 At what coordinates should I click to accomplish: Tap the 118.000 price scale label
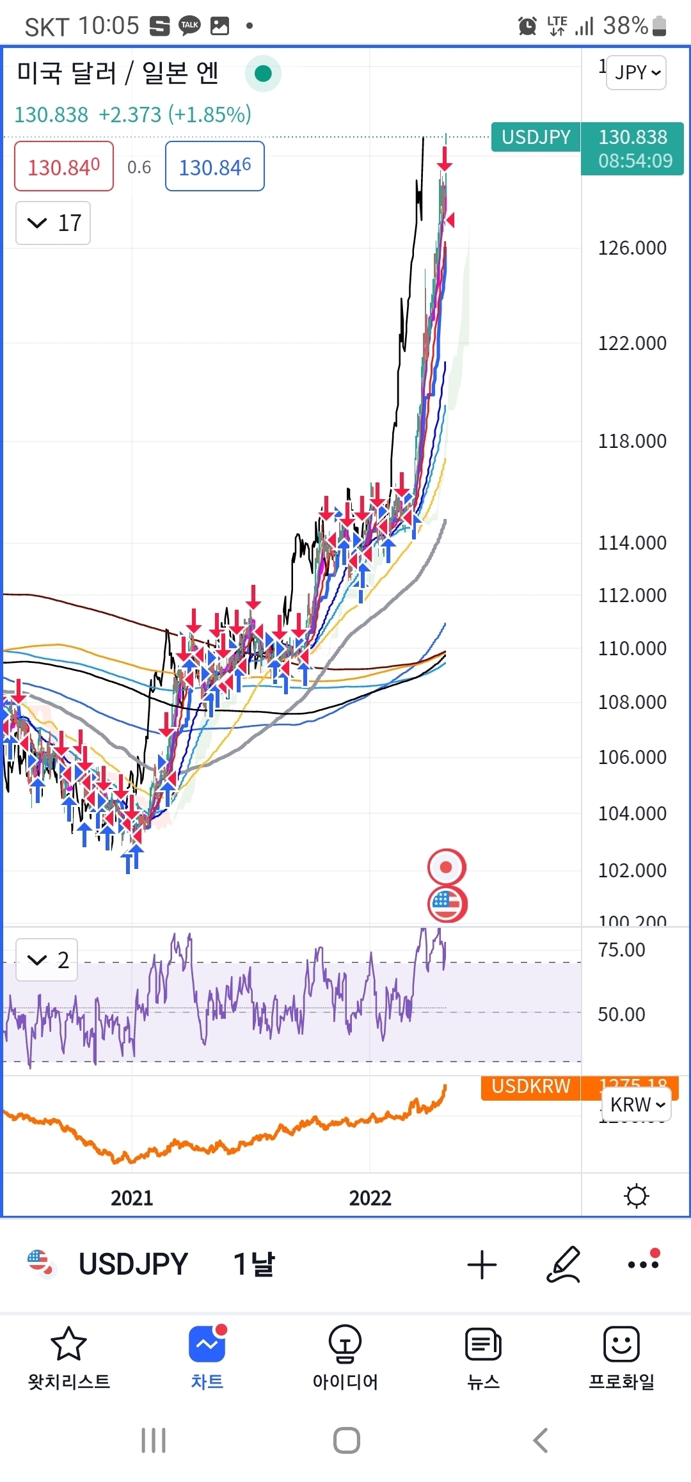click(x=632, y=442)
